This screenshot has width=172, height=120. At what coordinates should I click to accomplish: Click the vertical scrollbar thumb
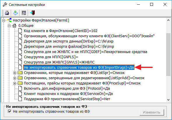click(x=169, y=54)
